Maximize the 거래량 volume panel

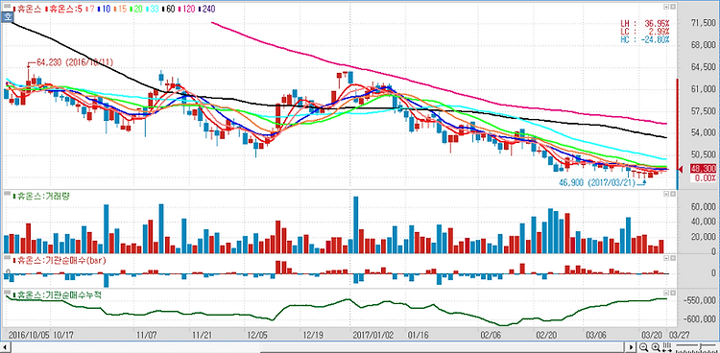[x=672, y=195]
